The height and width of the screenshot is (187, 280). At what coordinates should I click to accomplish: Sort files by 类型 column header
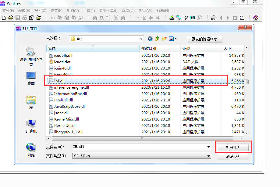tap(201, 48)
